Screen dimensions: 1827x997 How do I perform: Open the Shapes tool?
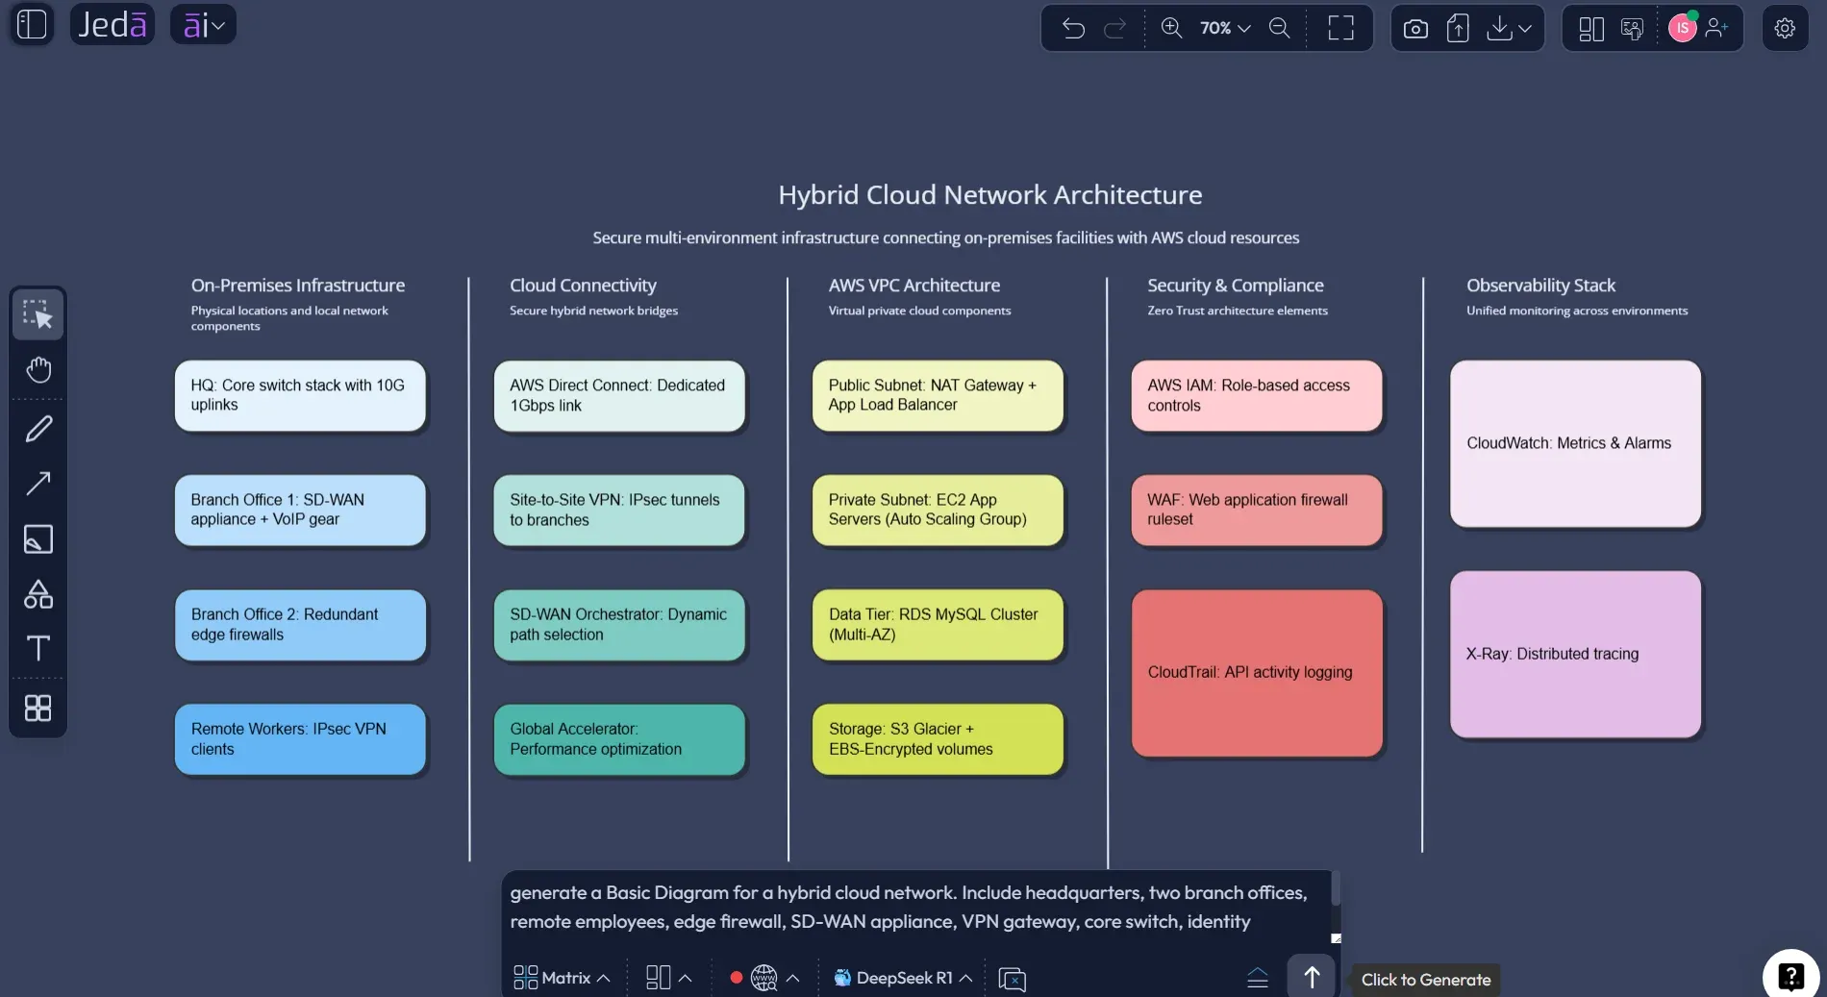[38, 594]
